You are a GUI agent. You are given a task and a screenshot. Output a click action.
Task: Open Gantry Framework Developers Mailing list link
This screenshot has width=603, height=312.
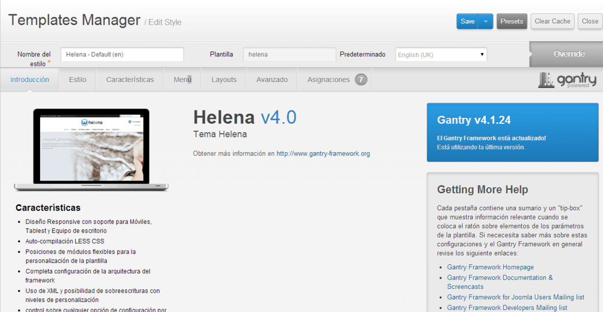pyautogui.click(x=507, y=308)
